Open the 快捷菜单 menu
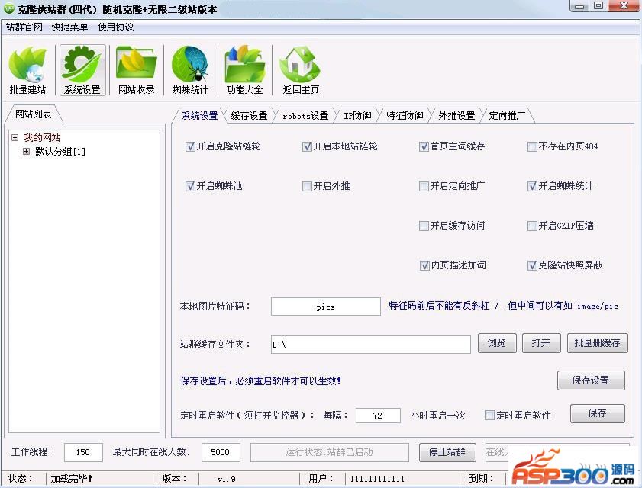The width and height of the screenshot is (642, 488). coord(69,27)
